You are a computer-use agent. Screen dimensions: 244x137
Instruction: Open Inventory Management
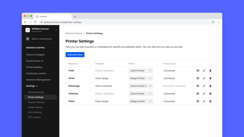coord(38,80)
